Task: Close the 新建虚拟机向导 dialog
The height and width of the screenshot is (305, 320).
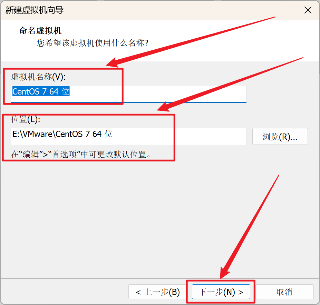Action: click(308, 10)
